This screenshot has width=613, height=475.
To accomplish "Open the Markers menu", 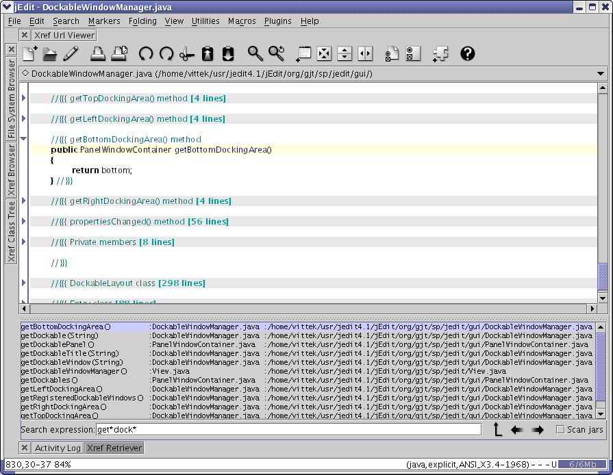I will (x=104, y=21).
